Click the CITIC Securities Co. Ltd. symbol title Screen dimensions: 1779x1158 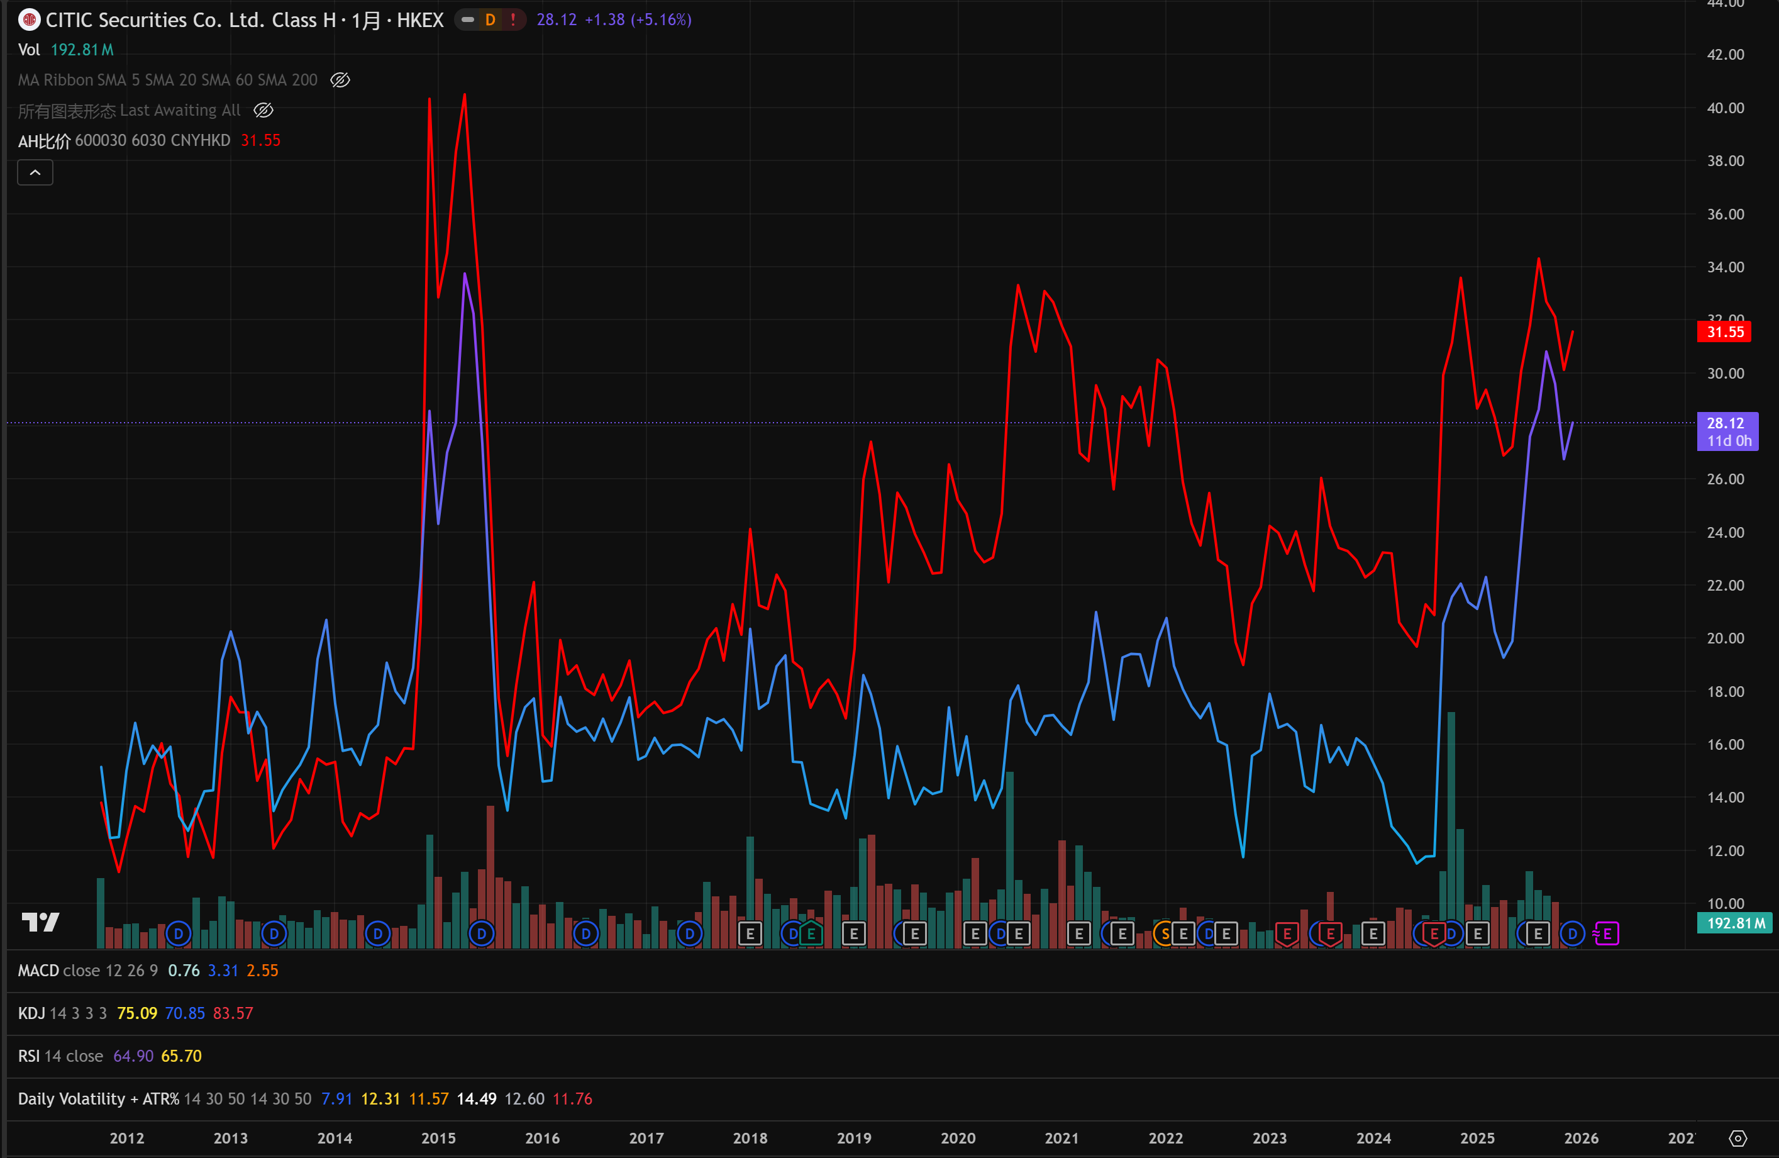point(191,20)
